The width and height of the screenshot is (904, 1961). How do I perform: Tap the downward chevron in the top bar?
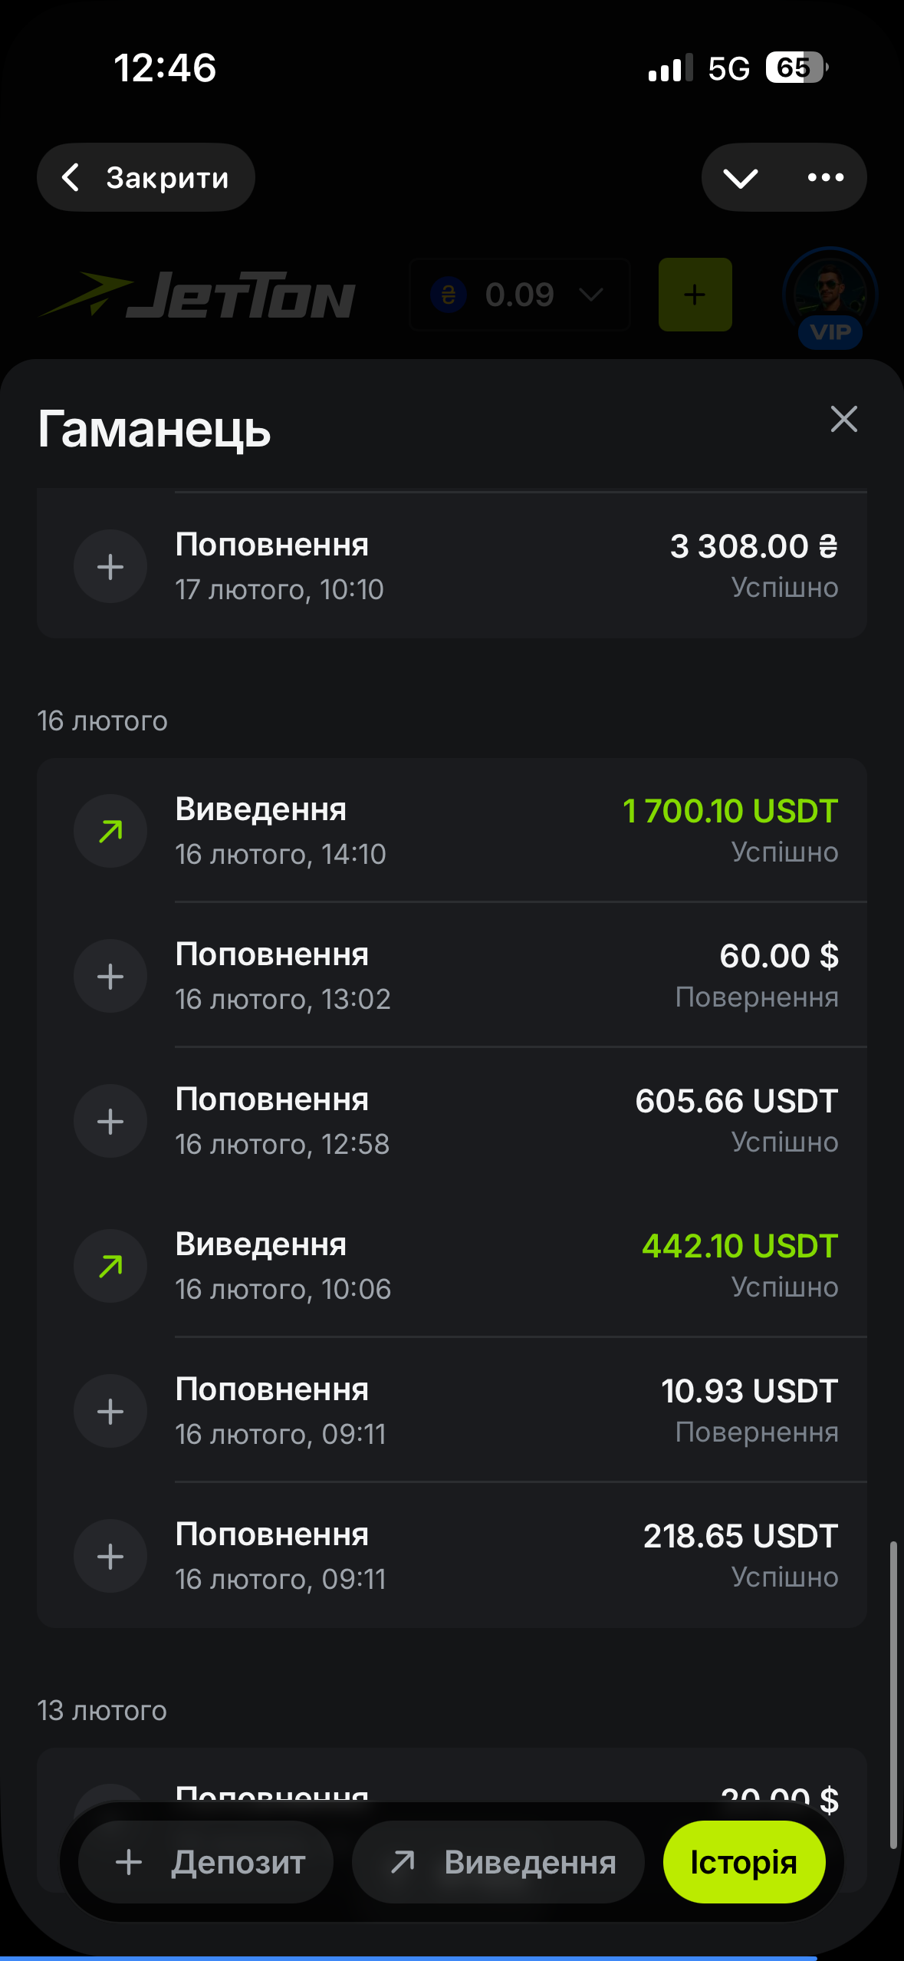pyautogui.click(x=740, y=177)
